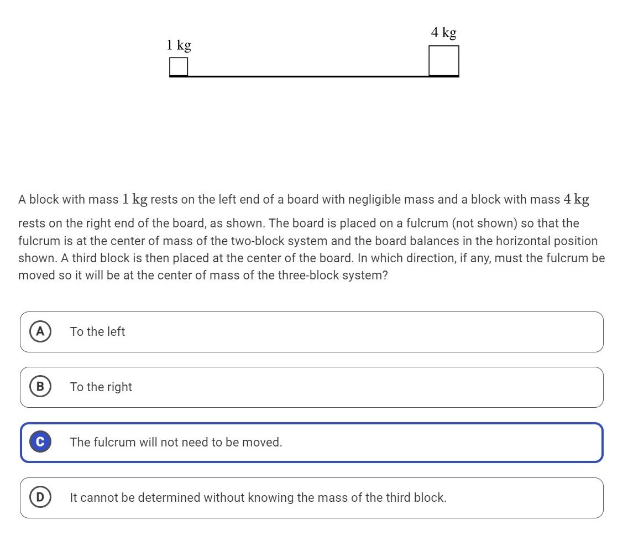Screen dimensions: 628x535
Task: Select 'It cannot be determined without knowing the mass'
Action: (x=258, y=497)
